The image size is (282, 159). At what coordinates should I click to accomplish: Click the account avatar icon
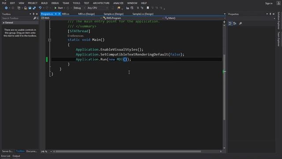[278, 3]
